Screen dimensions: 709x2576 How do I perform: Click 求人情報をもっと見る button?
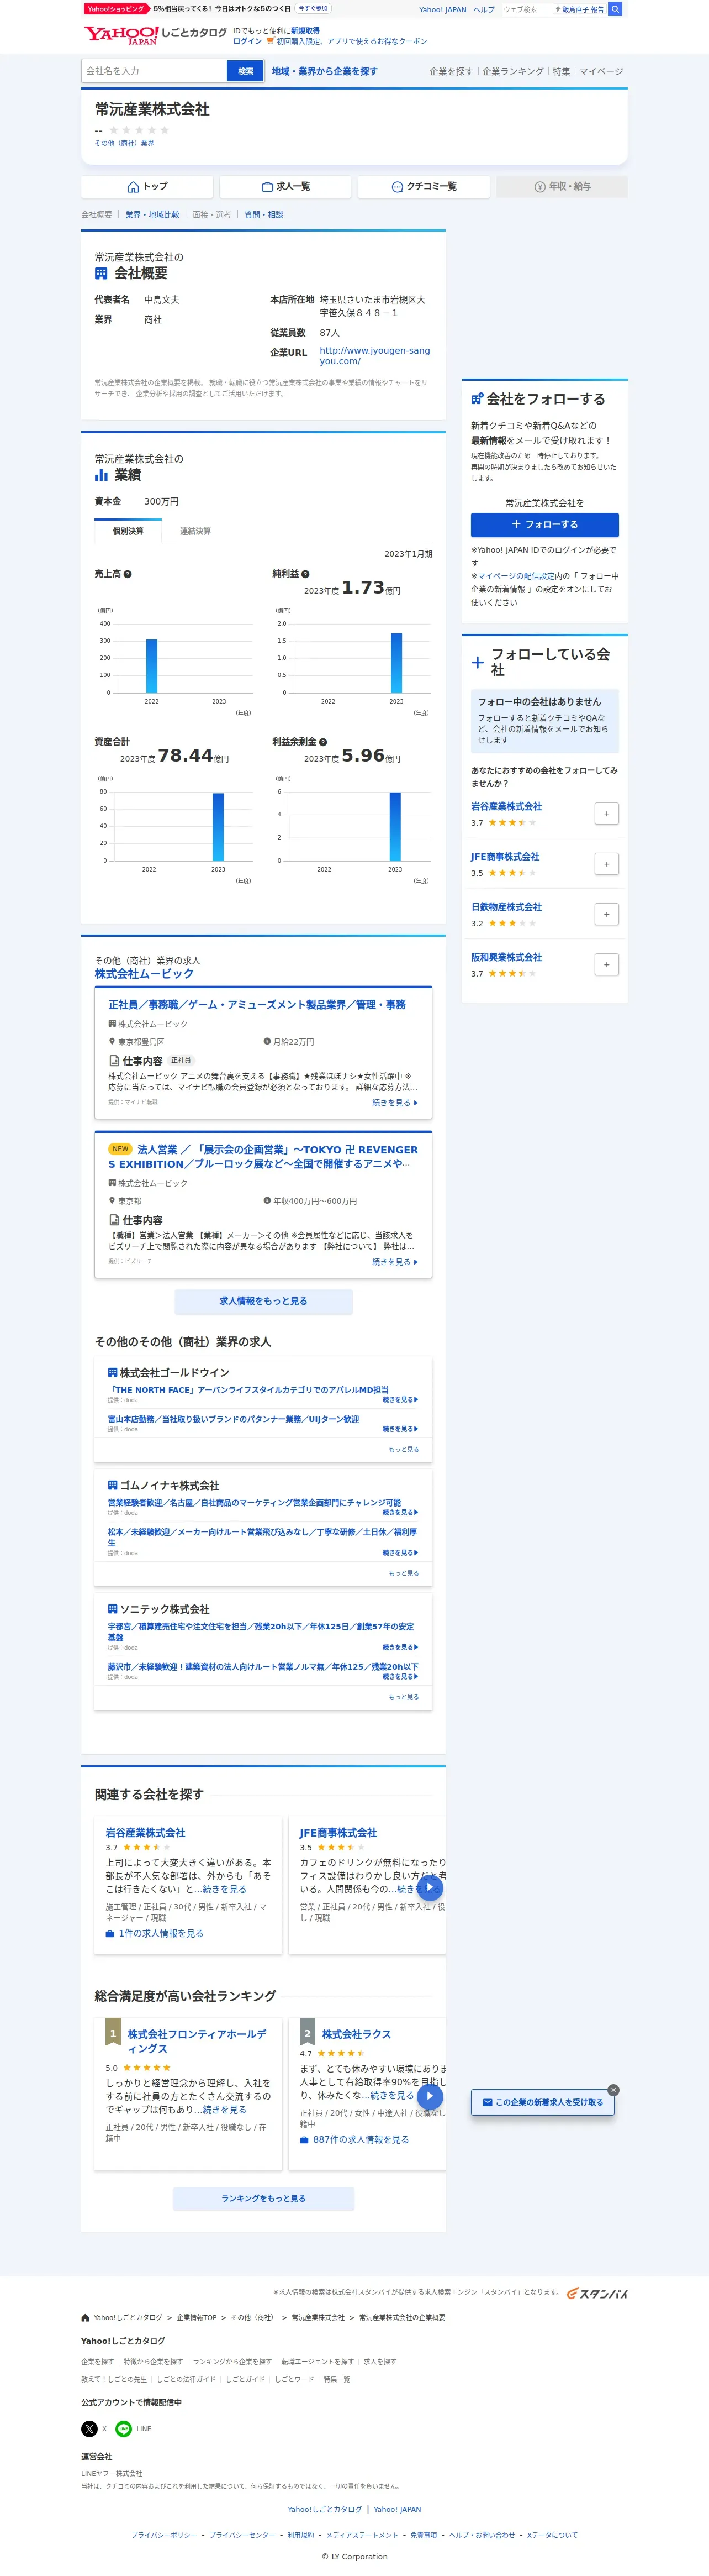coord(263,1301)
